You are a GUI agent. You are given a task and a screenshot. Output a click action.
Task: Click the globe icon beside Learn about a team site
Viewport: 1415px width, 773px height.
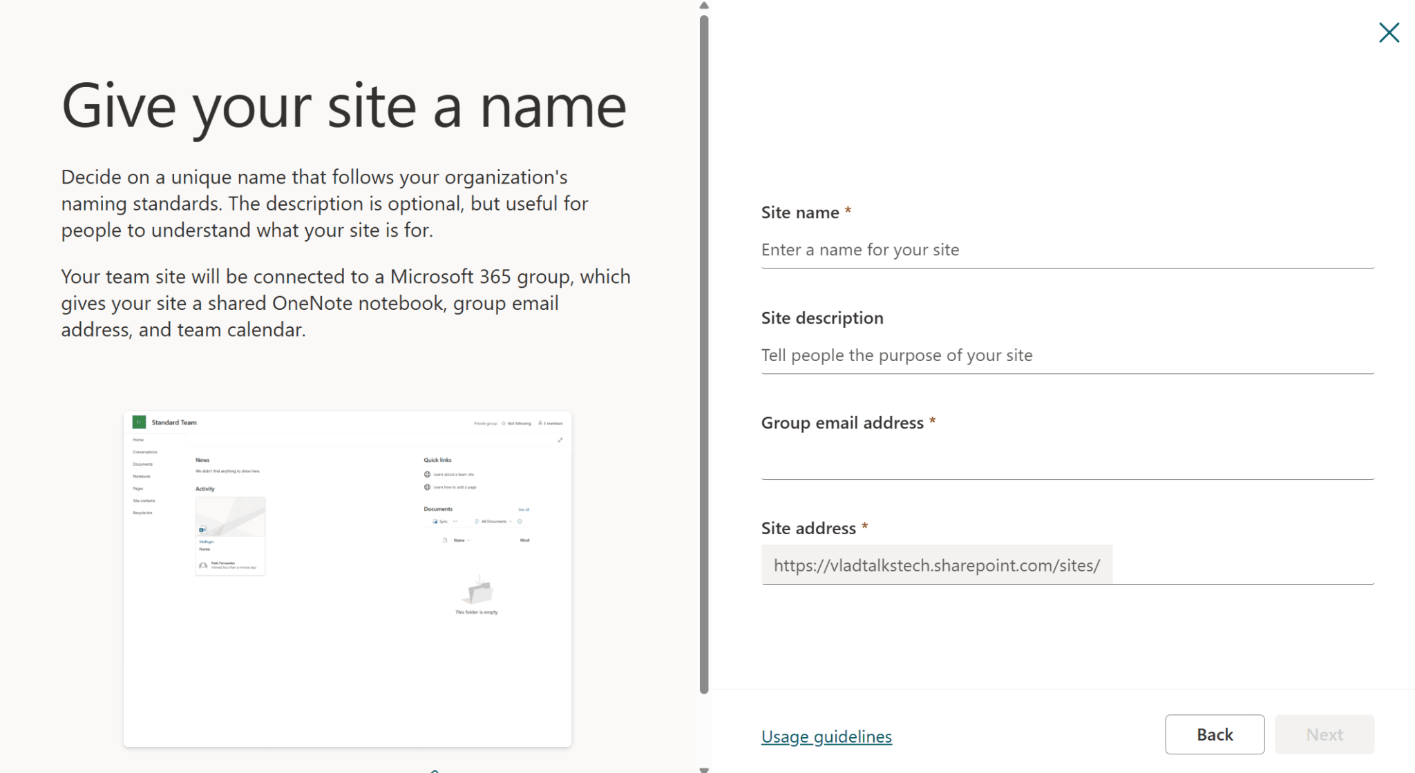(427, 474)
